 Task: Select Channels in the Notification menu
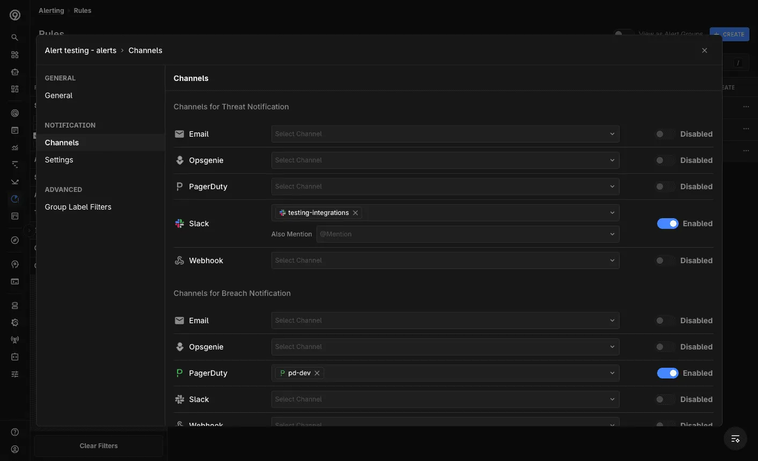101,143
